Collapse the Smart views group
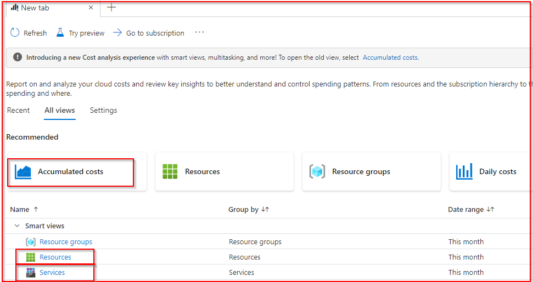533x282 pixels. [x=17, y=226]
